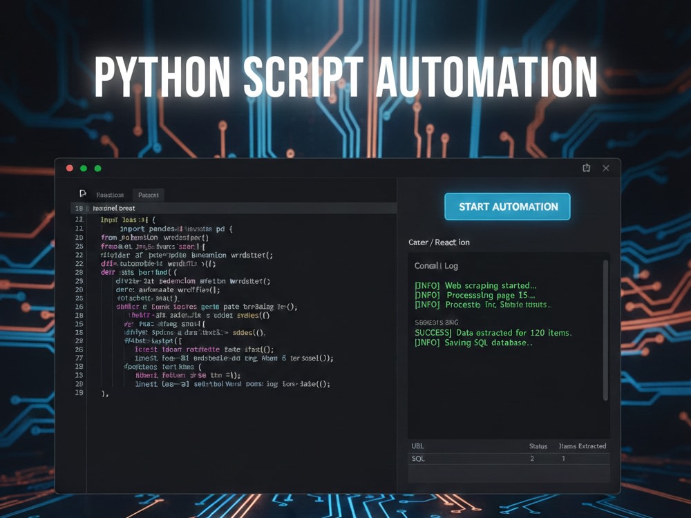Click the empty table row below SQL
Screen dimensions: 691x518
[509, 473]
